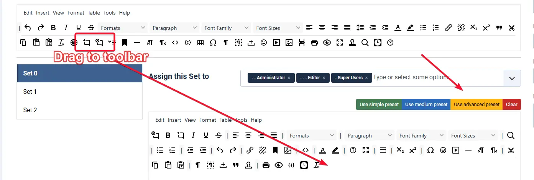Click the search magnifier in the lower toolbar
The width and height of the screenshot is (534, 180).
[511, 135]
